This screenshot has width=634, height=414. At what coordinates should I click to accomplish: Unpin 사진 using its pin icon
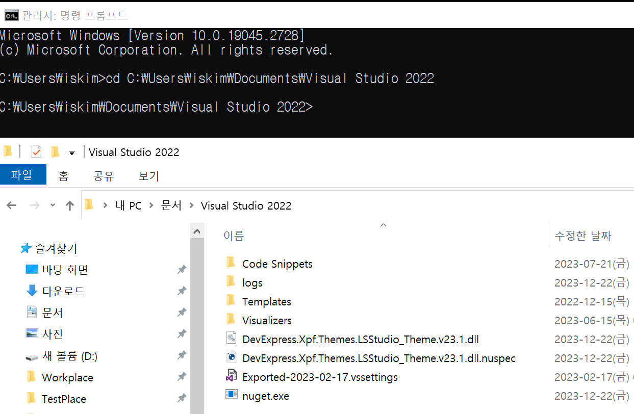[x=182, y=334]
